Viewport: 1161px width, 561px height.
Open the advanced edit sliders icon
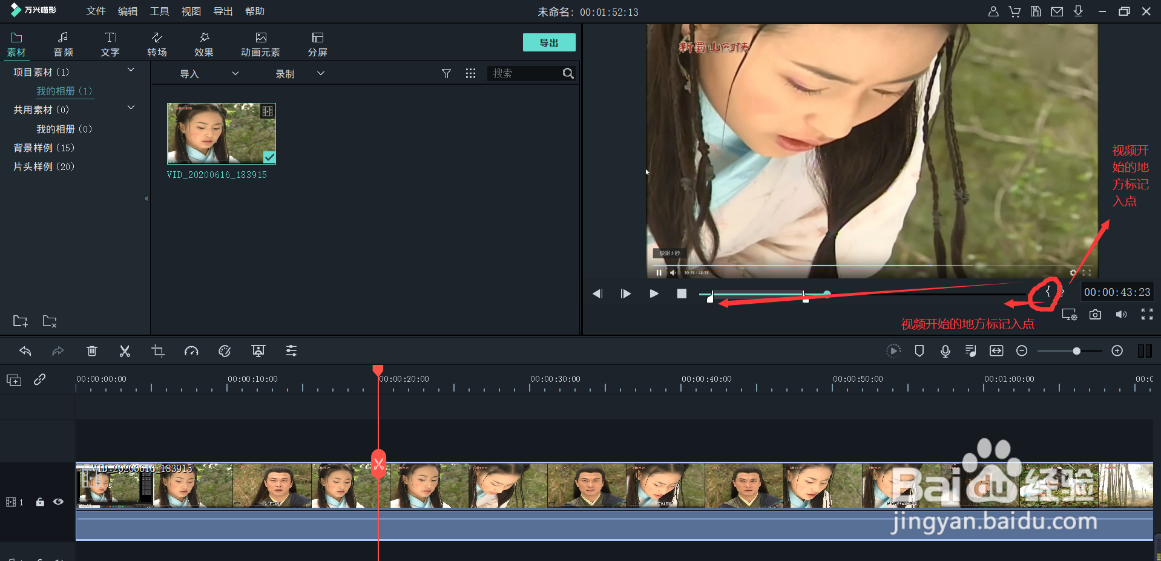pyautogui.click(x=291, y=351)
